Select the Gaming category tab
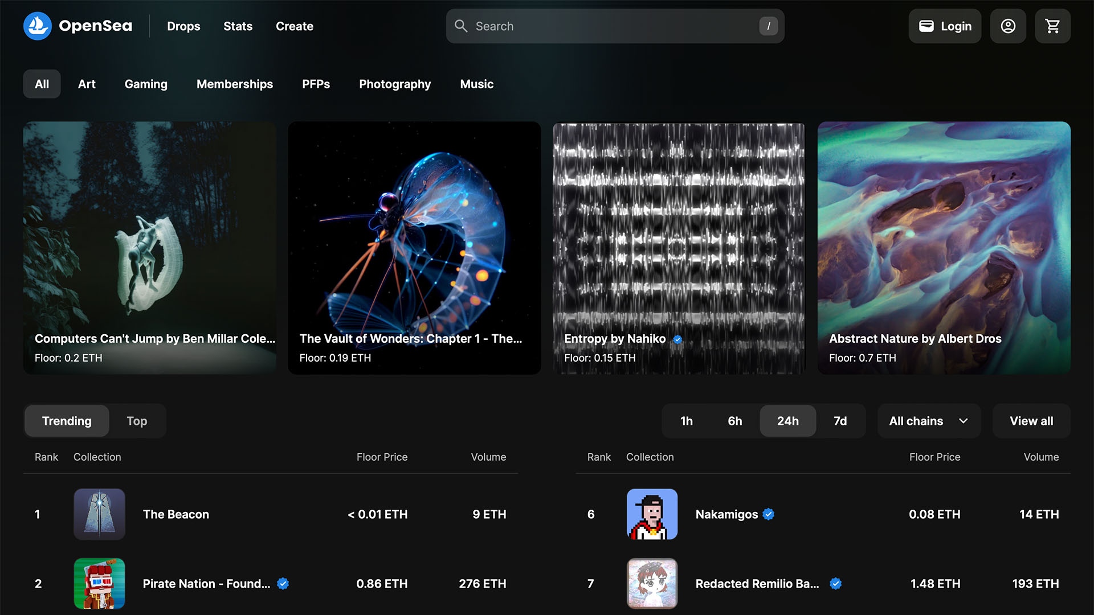 pyautogui.click(x=146, y=84)
